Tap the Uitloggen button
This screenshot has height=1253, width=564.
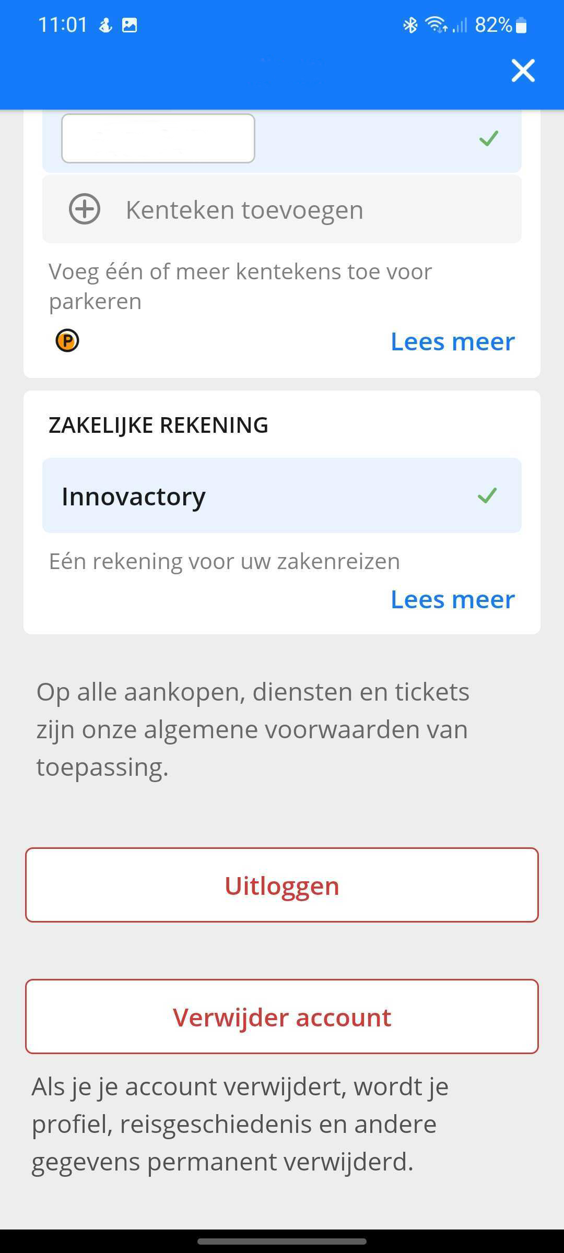pos(282,885)
